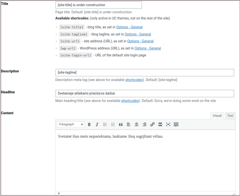240x196 pixels.
Task: Click the 'Available shortcodes:' bold label
Action: coord(72,18)
